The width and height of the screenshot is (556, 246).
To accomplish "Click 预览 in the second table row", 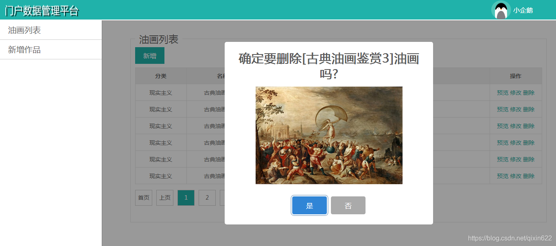I will [503, 109].
